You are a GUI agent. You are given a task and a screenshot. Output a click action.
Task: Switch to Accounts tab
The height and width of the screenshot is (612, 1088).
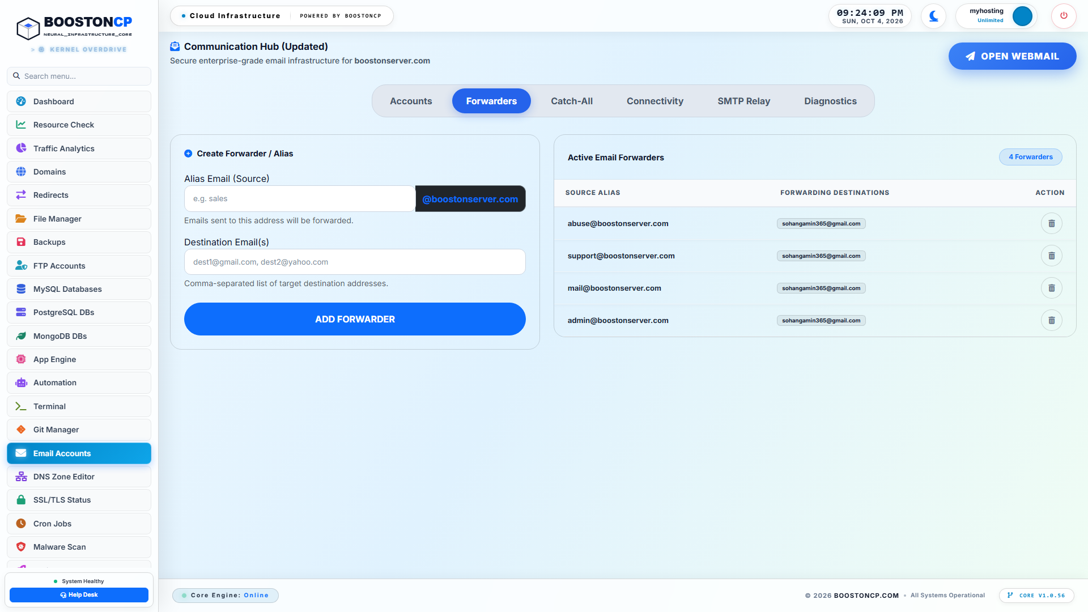pyautogui.click(x=411, y=101)
